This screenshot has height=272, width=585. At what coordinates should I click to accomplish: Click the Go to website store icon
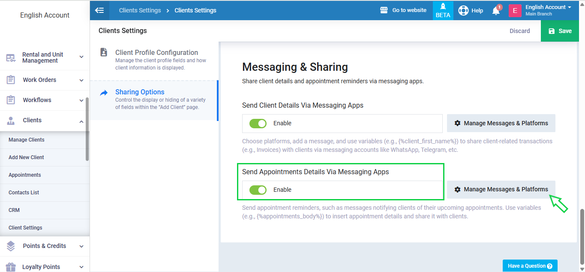[x=384, y=10]
